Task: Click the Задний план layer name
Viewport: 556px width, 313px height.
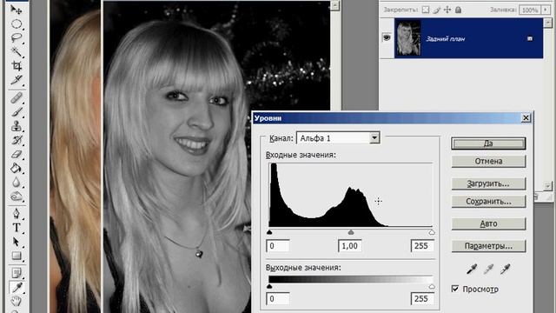Action: click(446, 38)
